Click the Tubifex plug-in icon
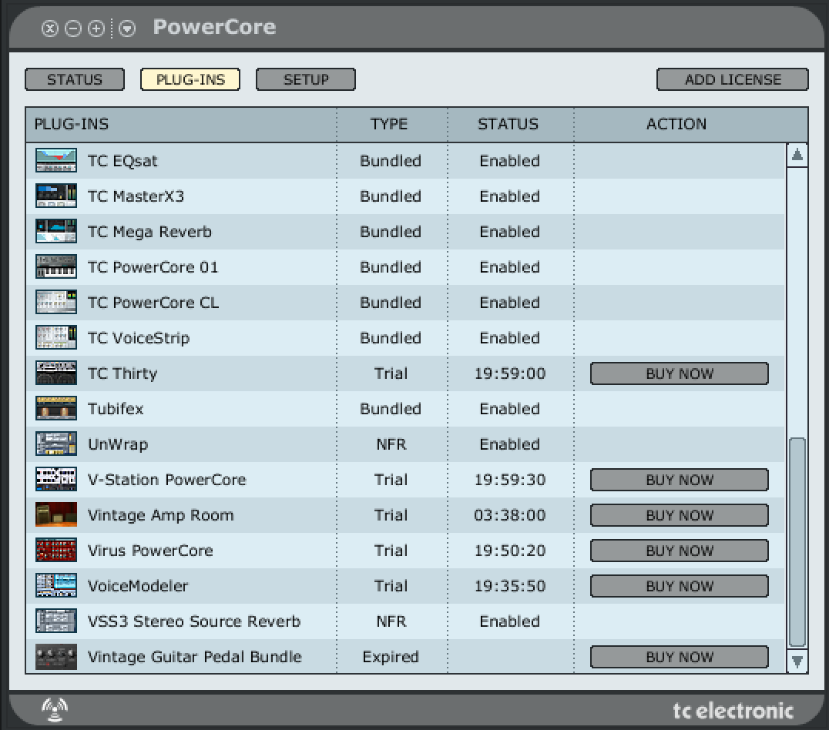The image size is (829, 730). [x=56, y=409]
